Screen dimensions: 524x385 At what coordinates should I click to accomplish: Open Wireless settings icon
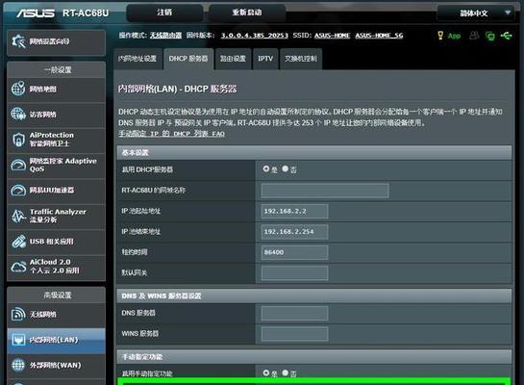pyautogui.click(x=18, y=314)
